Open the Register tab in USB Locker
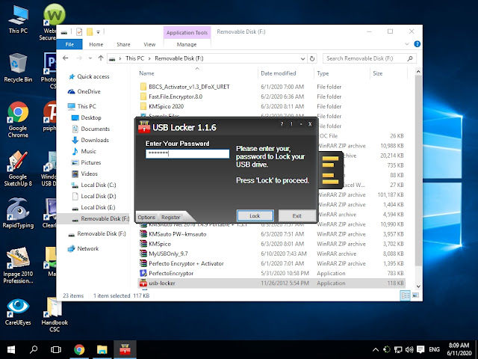Screen dimensions: 478x359 tap(171, 217)
